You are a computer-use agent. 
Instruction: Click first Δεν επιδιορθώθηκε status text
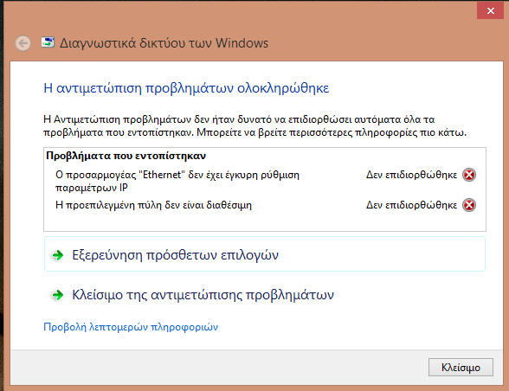coord(411,175)
